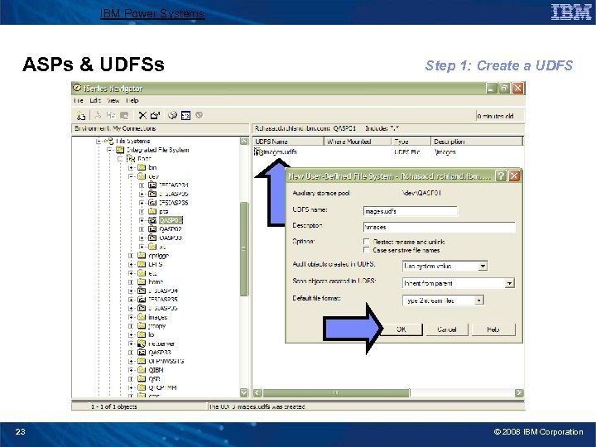596x447 pixels.
Task: Click the dev folder icon
Action: (x=142, y=176)
